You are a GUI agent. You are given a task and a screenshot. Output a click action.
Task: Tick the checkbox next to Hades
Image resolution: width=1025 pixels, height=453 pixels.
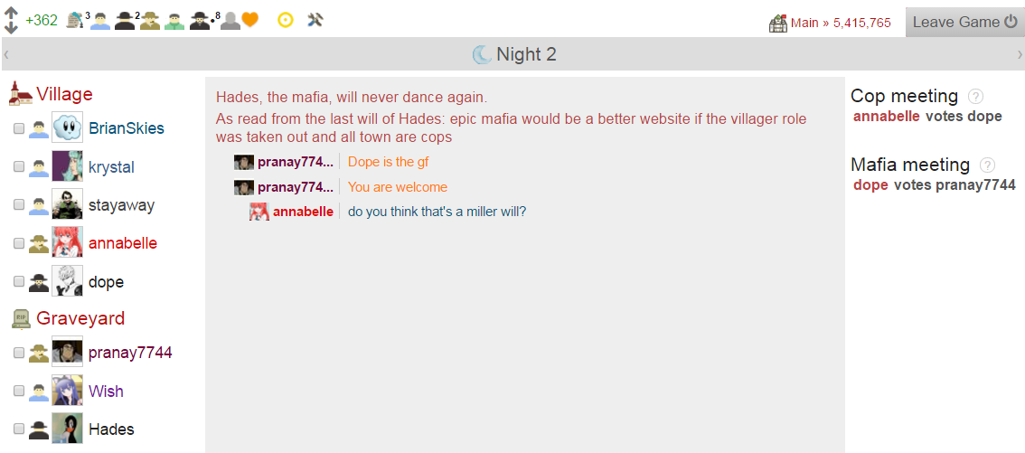pyautogui.click(x=19, y=429)
